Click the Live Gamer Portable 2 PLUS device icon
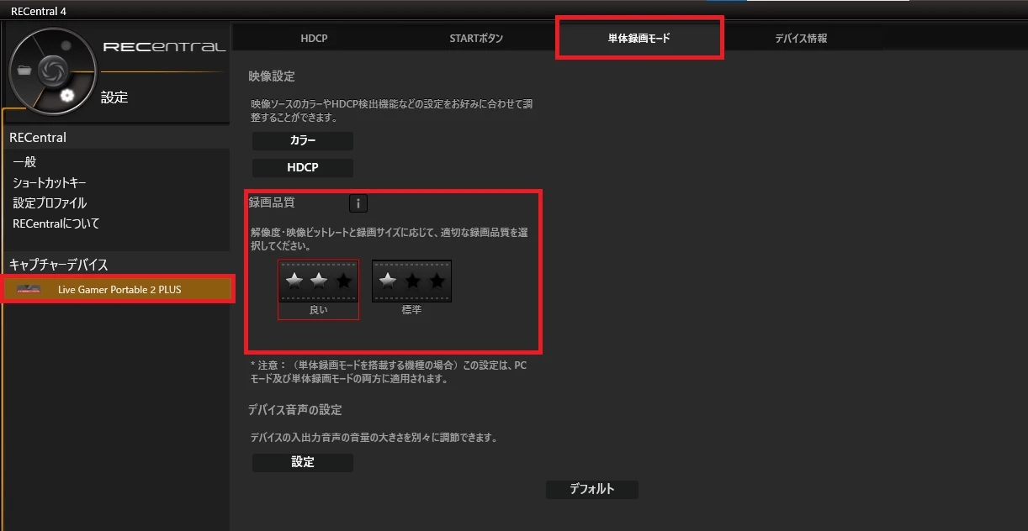Viewport: 1028px width, 531px height. pos(29,290)
